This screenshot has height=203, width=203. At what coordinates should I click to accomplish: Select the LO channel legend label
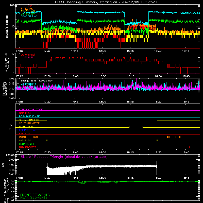click(x=28, y=55)
